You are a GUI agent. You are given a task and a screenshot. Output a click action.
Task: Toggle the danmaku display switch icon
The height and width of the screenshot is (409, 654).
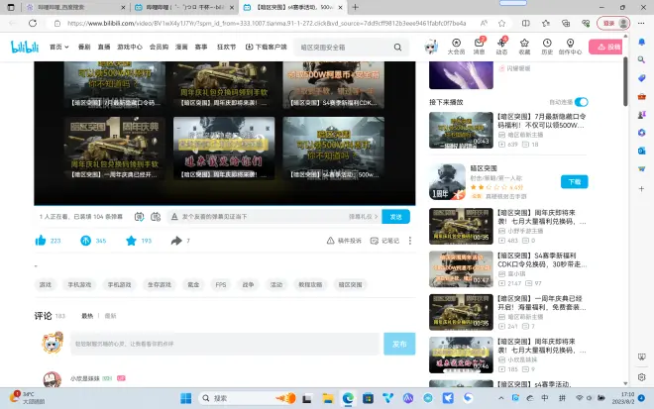click(139, 217)
